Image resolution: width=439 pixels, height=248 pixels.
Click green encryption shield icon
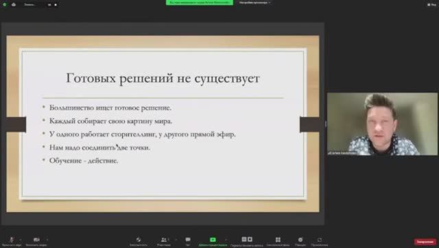click(x=5, y=5)
